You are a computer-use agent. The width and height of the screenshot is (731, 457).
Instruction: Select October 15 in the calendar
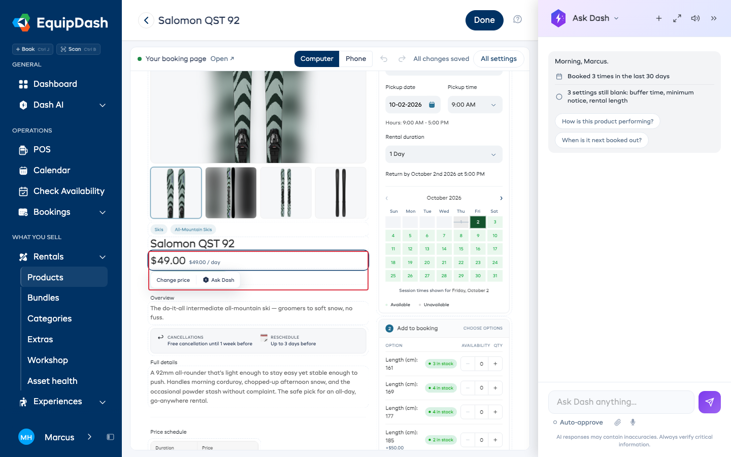pyautogui.click(x=461, y=249)
